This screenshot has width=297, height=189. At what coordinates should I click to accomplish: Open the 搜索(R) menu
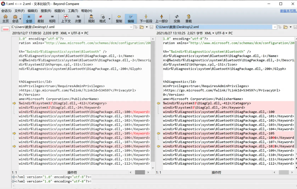46,11
